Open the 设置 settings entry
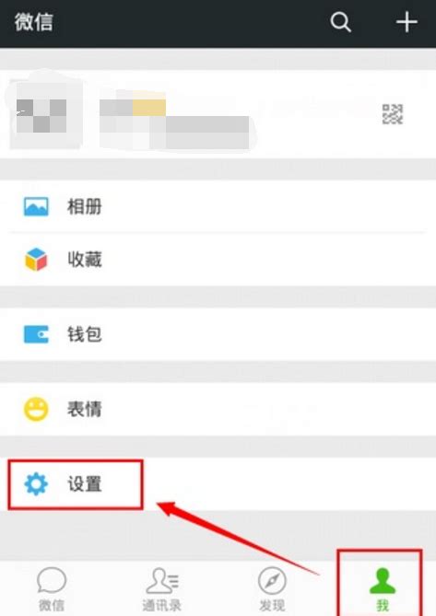436x616 pixels. pos(218,484)
